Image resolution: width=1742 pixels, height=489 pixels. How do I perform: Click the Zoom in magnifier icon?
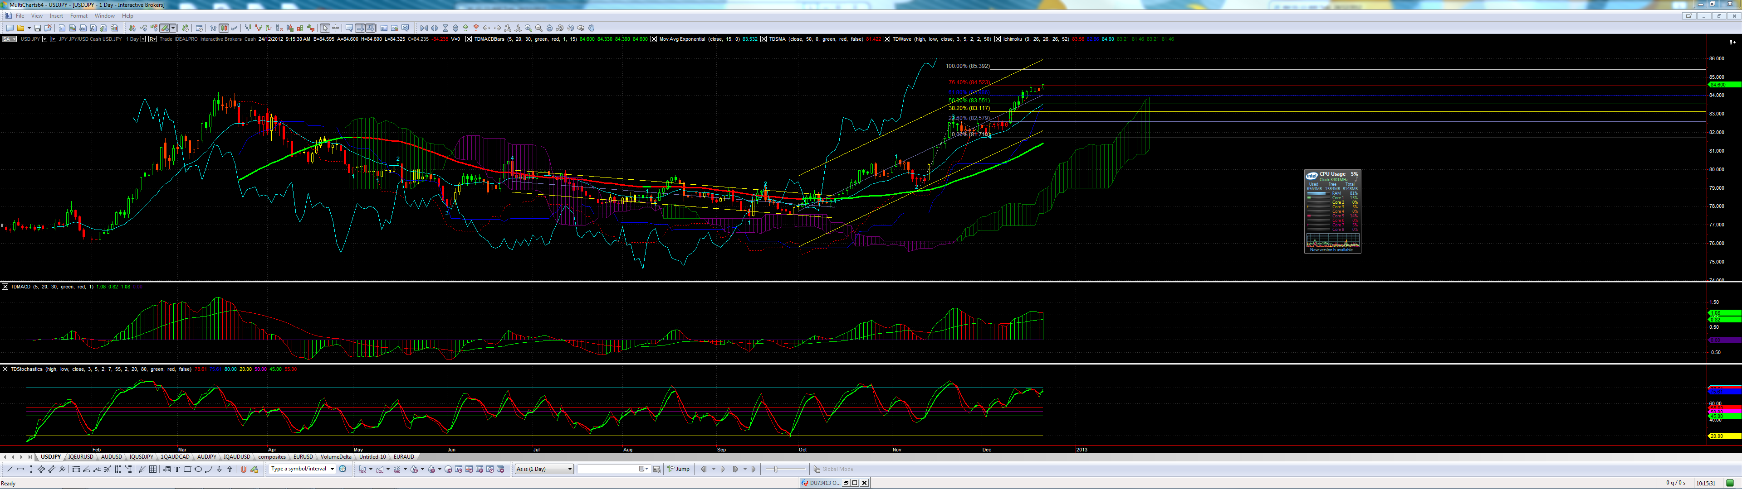529,29
